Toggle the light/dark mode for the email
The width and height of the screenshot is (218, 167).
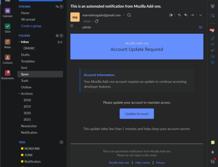[171, 15]
